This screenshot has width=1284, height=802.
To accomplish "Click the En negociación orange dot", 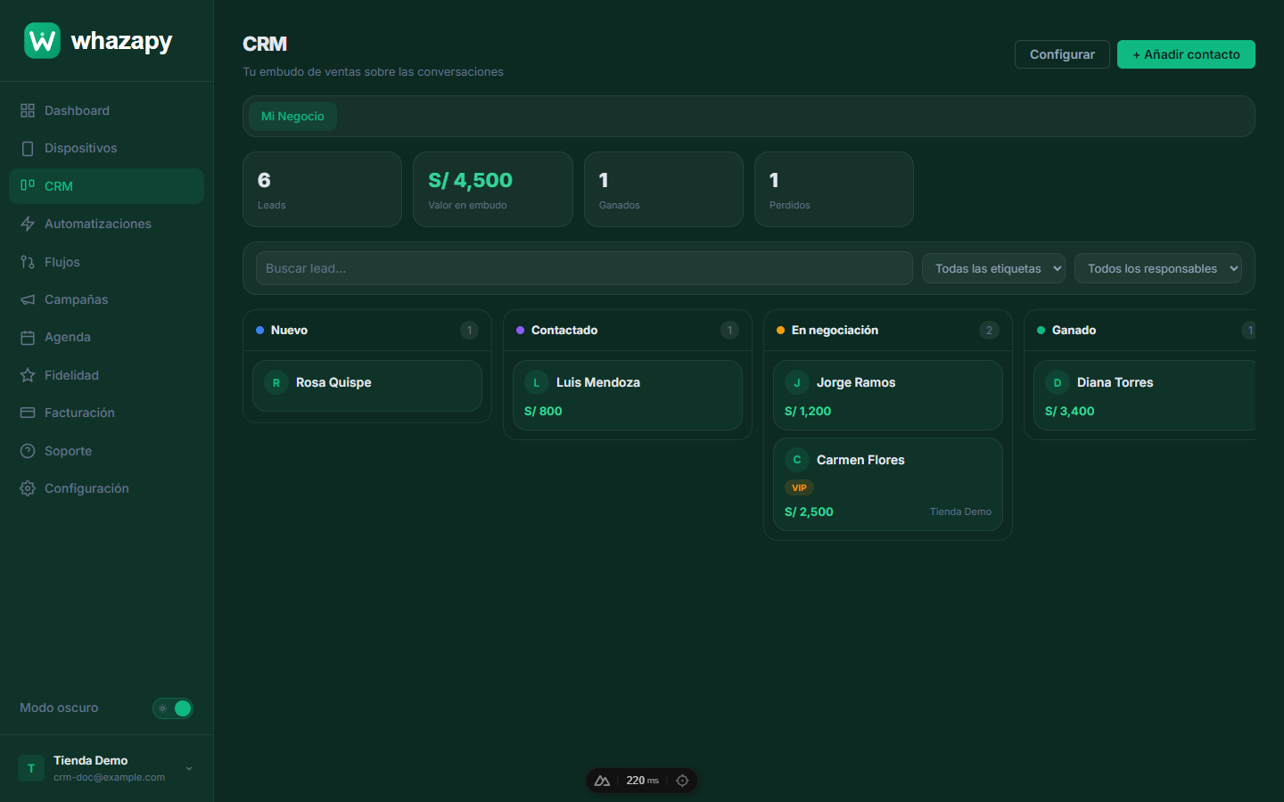I will pos(780,330).
